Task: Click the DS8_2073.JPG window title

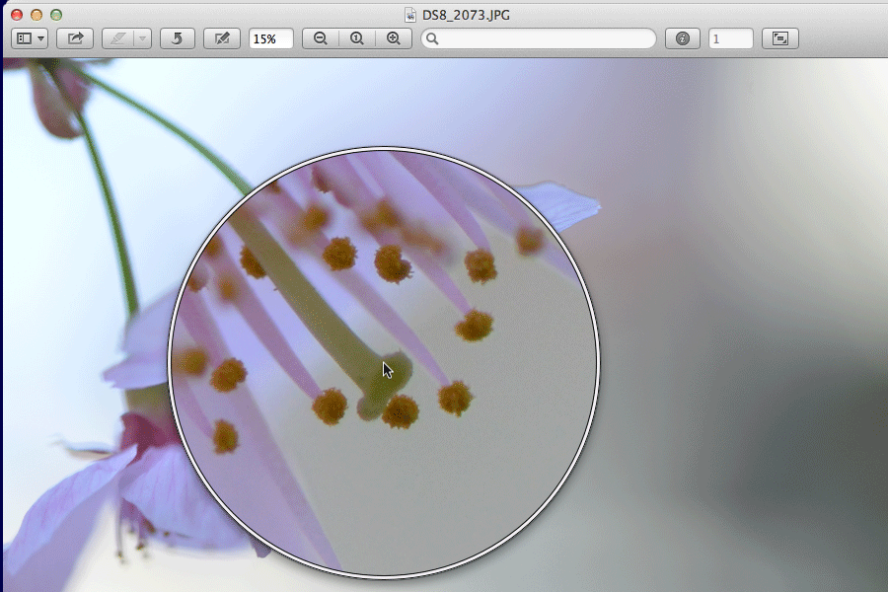Action: [x=466, y=15]
